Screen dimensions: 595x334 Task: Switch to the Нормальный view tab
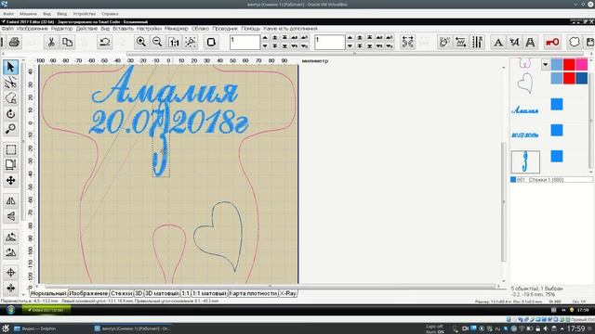[48, 293]
